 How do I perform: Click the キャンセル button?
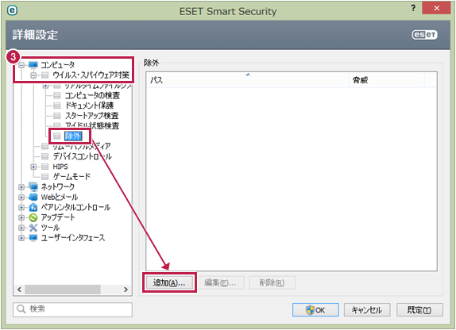(367, 310)
